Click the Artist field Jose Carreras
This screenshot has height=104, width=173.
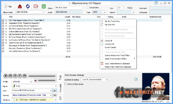coord(69,12)
